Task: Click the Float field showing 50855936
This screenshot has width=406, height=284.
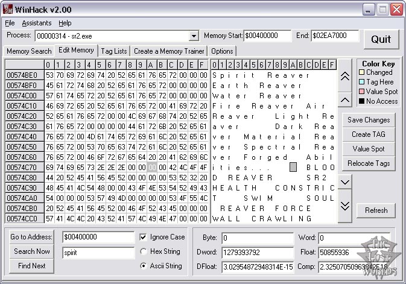Action: pyautogui.click(x=354, y=253)
